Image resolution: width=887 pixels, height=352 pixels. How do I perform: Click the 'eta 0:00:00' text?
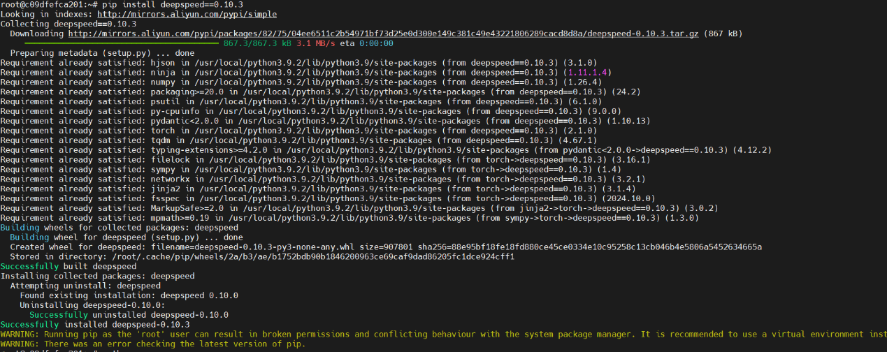367,43
